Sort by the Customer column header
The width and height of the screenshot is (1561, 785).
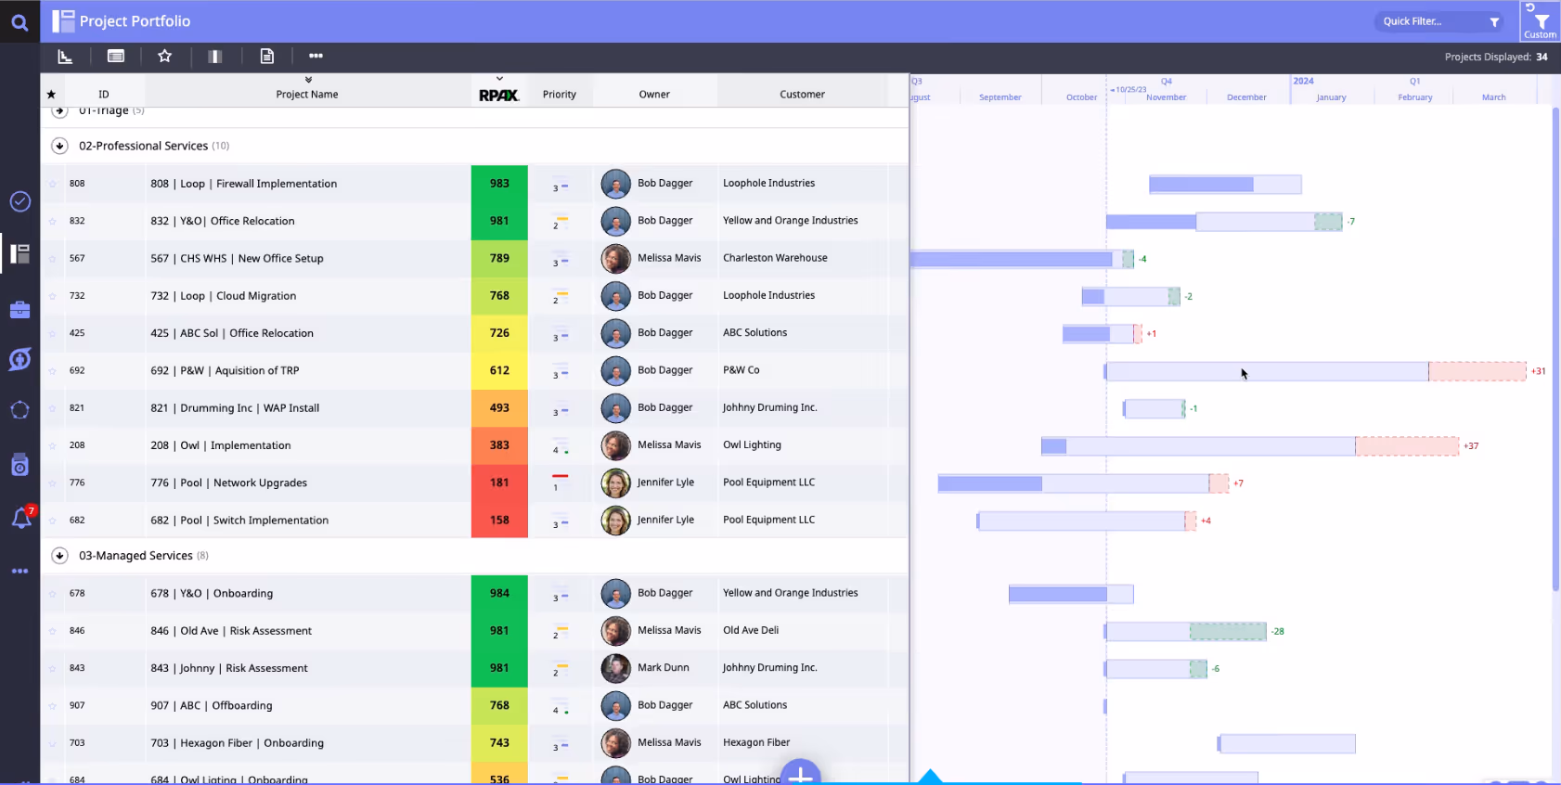(x=802, y=95)
